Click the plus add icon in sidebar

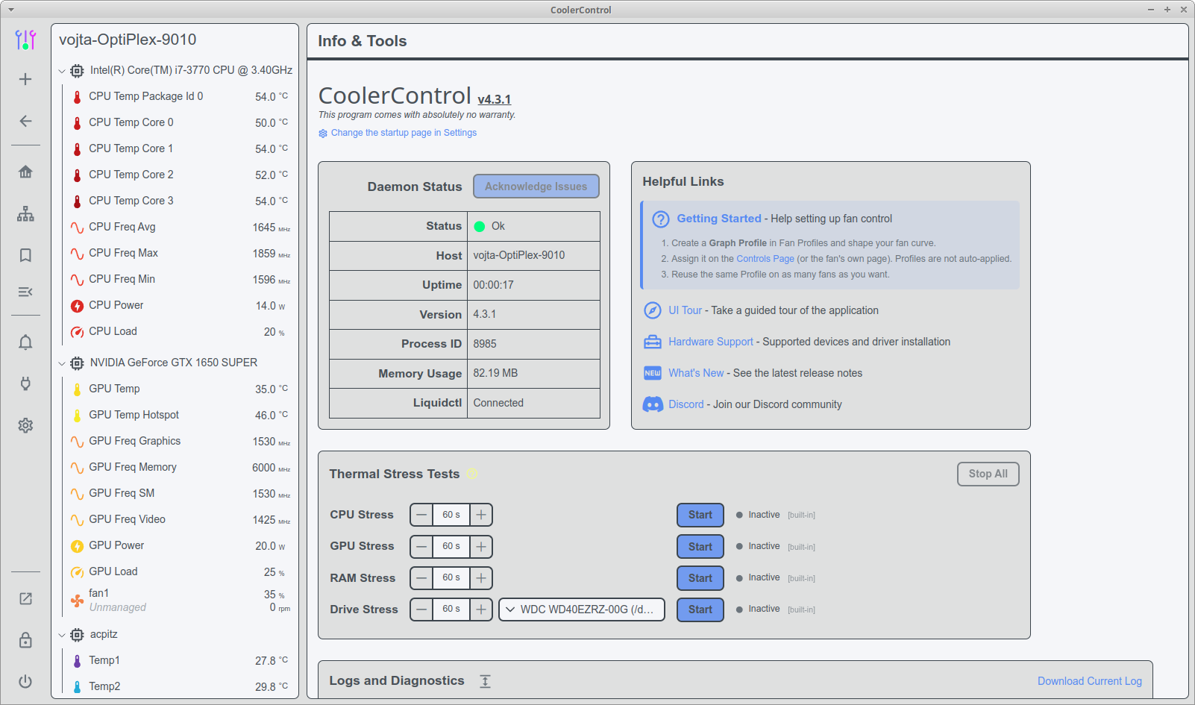tap(25, 79)
